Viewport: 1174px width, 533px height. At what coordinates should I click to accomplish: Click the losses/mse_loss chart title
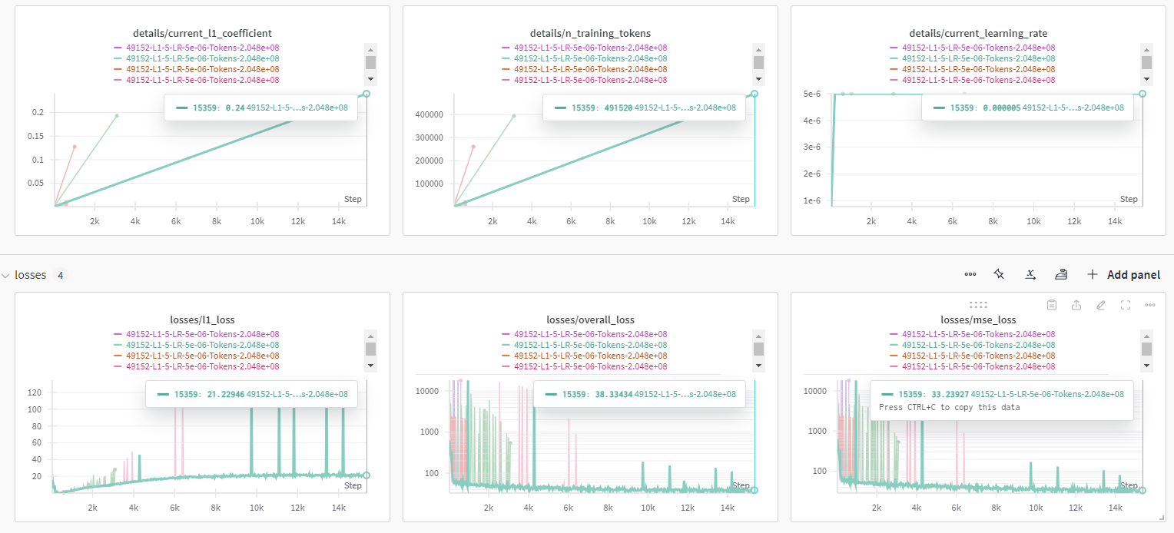click(x=978, y=319)
